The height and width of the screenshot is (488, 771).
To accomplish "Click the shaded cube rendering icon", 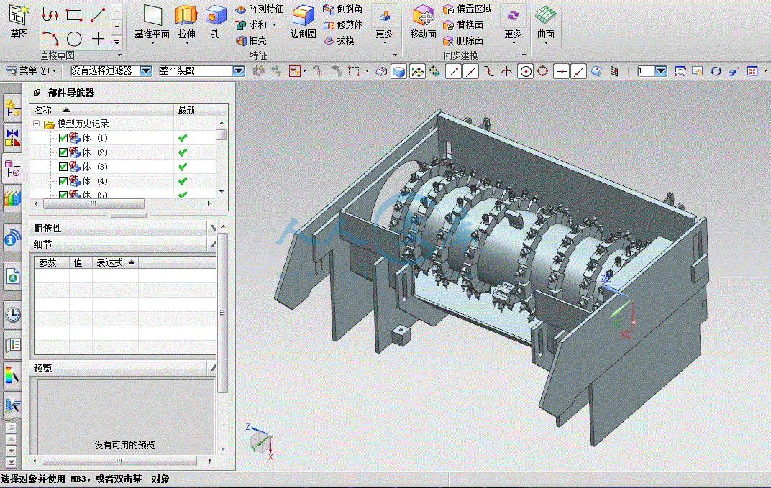I will tap(398, 72).
